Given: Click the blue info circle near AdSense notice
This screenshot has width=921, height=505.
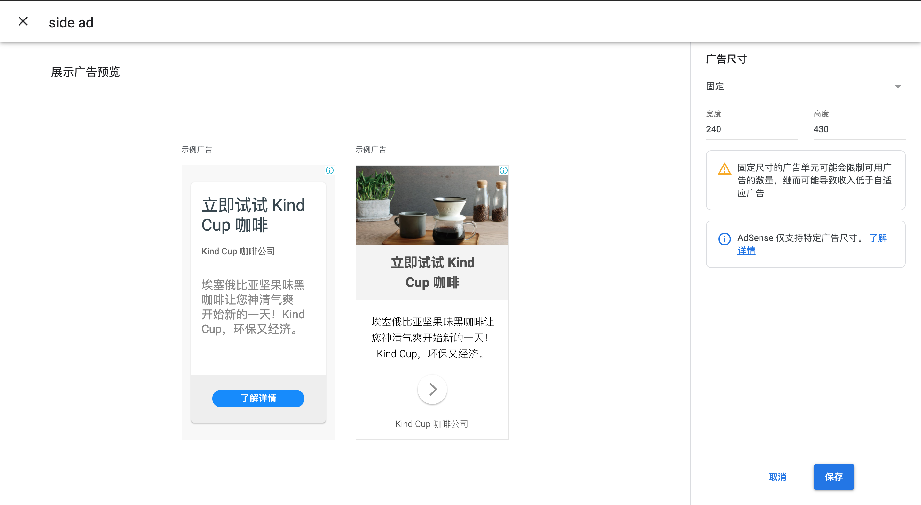Looking at the screenshot, I should pyautogui.click(x=724, y=239).
